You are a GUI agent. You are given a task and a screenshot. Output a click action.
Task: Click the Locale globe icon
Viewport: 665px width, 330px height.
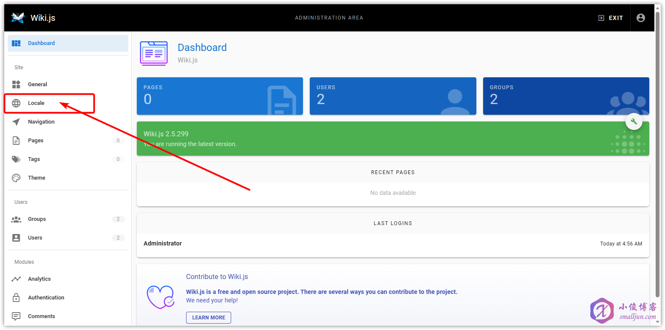point(16,103)
